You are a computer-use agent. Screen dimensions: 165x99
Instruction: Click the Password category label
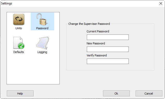tap(42, 28)
